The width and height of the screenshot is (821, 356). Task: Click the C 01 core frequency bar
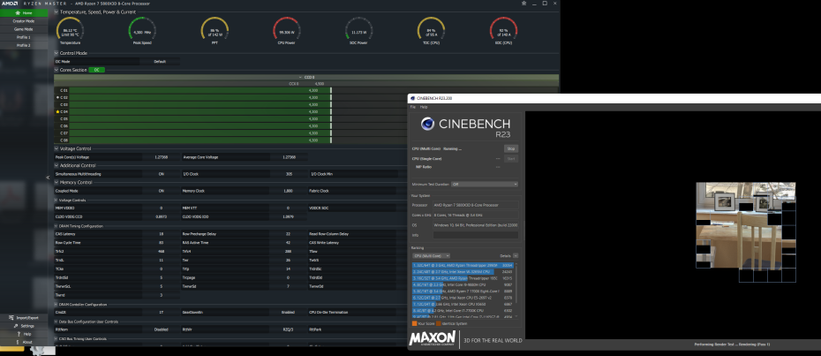point(192,90)
